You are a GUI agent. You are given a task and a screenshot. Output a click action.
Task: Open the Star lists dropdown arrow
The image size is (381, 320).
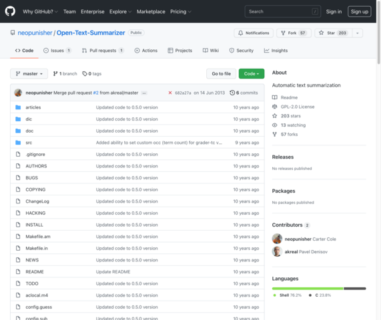point(358,33)
